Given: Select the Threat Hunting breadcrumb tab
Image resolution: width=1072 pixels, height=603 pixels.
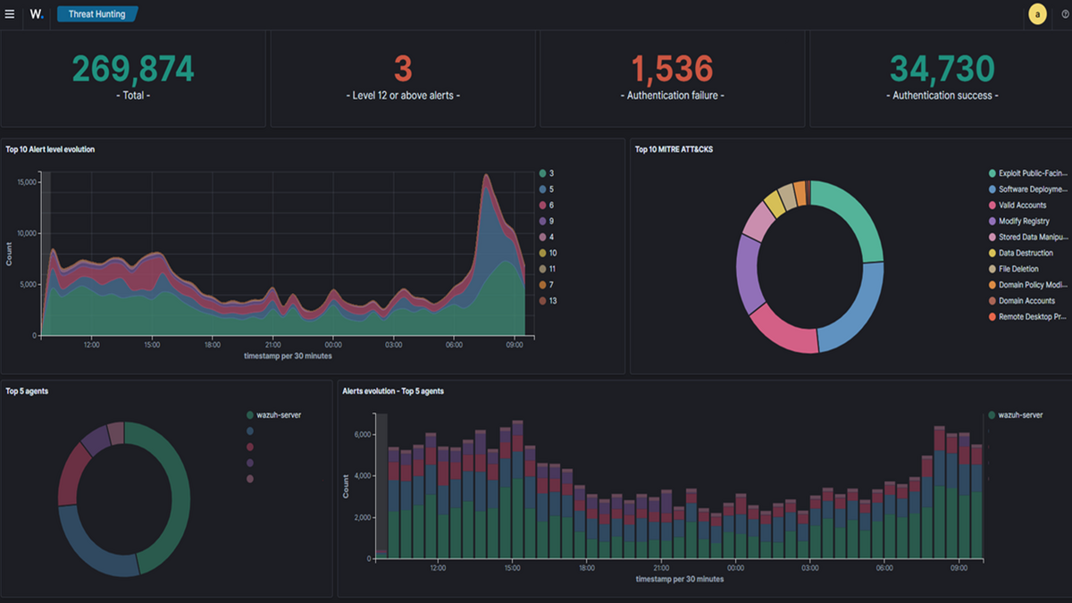Looking at the screenshot, I should (97, 14).
